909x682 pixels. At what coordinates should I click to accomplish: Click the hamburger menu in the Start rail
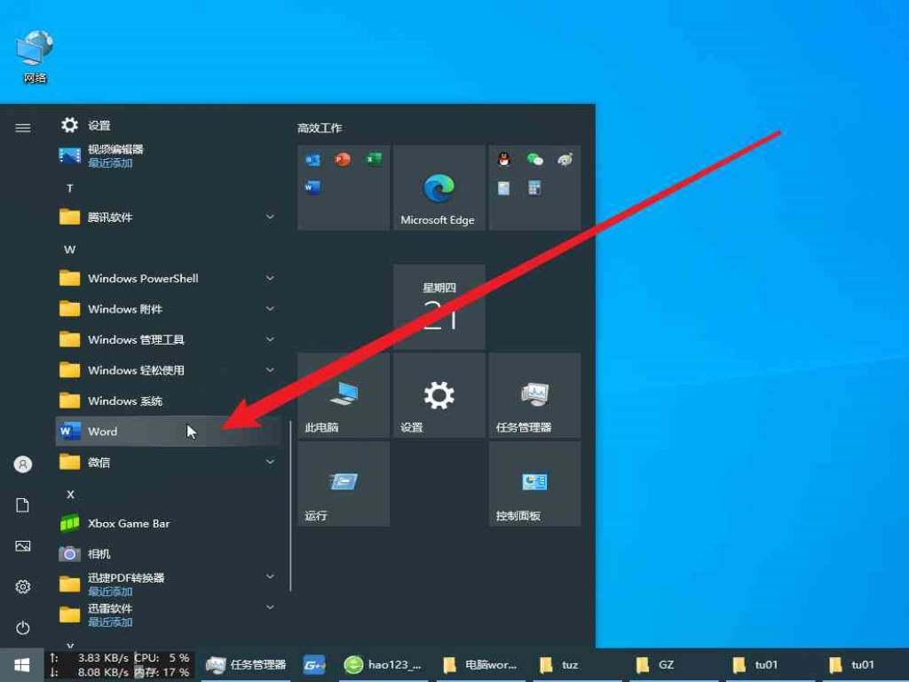point(22,128)
